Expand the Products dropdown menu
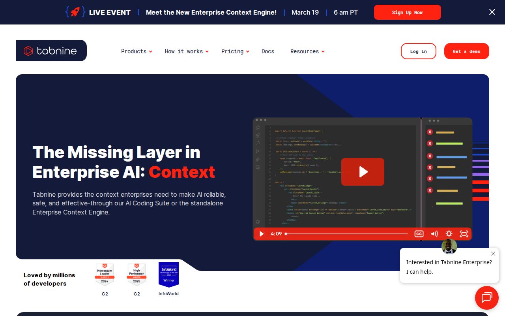 coord(137,51)
